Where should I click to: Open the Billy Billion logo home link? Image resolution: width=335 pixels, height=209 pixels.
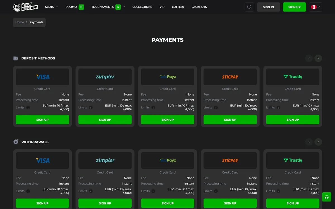pos(25,7)
